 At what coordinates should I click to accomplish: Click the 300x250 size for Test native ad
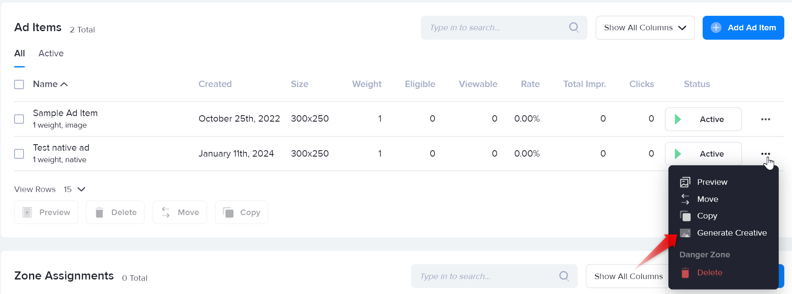pyautogui.click(x=310, y=154)
